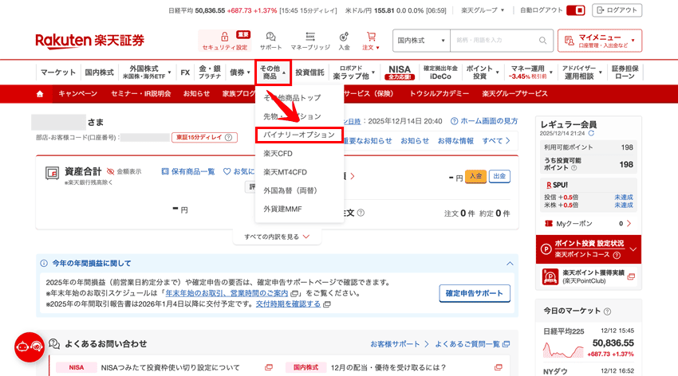Select バイナリーオプション from the menu
Viewport: 678px width, 376px height.
[x=299, y=135]
